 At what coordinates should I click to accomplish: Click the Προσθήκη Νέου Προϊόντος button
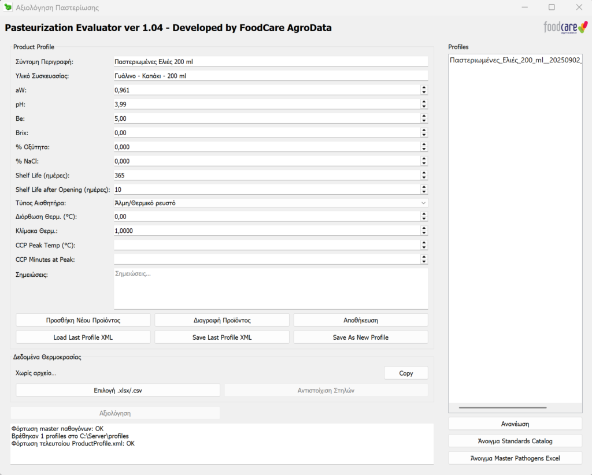pyautogui.click(x=83, y=320)
